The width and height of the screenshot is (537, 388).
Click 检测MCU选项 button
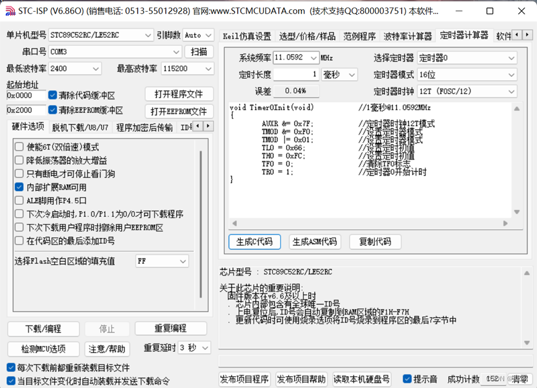[43, 349]
